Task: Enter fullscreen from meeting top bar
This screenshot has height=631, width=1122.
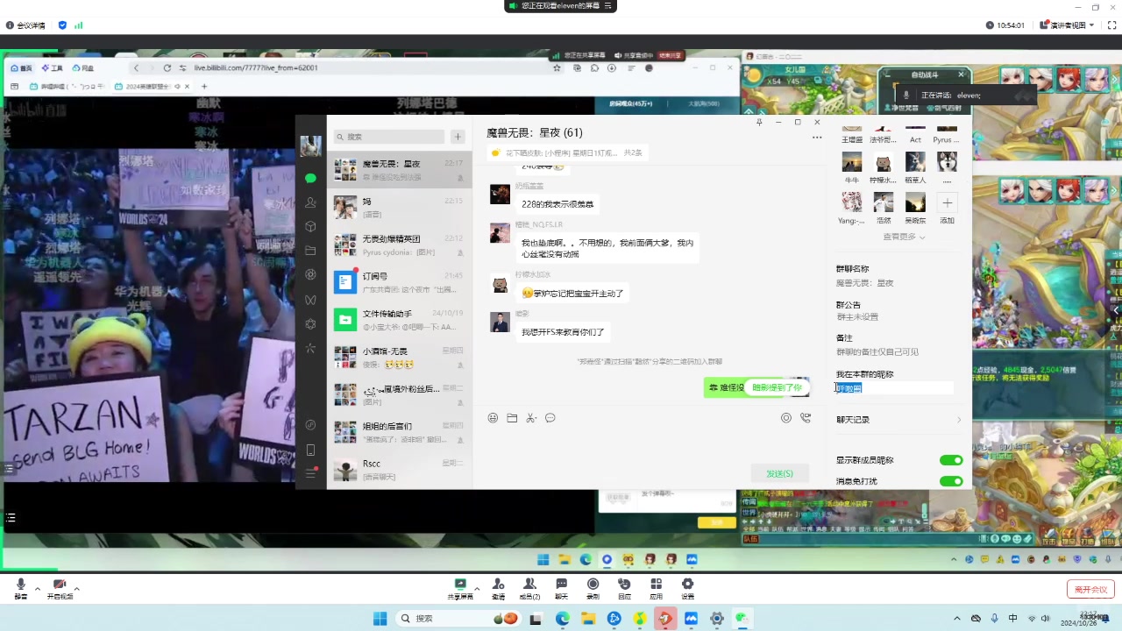Action: (1111, 25)
